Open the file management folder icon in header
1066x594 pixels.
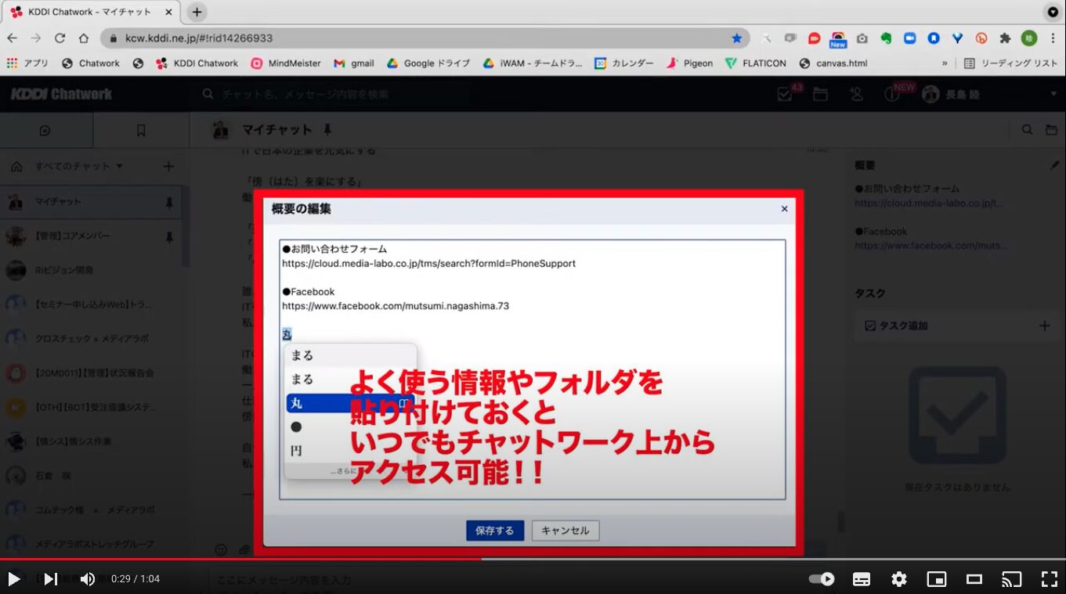click(820, 94)
